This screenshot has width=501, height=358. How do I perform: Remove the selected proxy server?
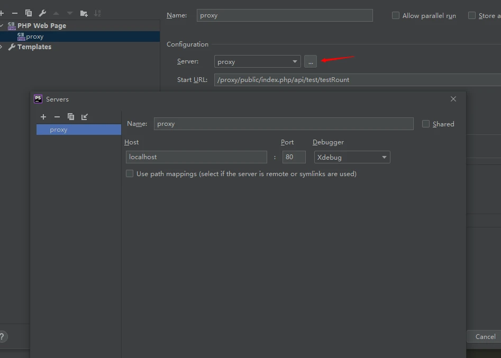pos(57,117)
